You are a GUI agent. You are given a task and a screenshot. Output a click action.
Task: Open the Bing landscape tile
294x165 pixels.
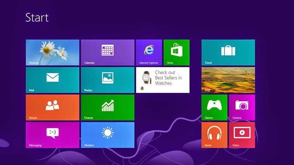228,80
